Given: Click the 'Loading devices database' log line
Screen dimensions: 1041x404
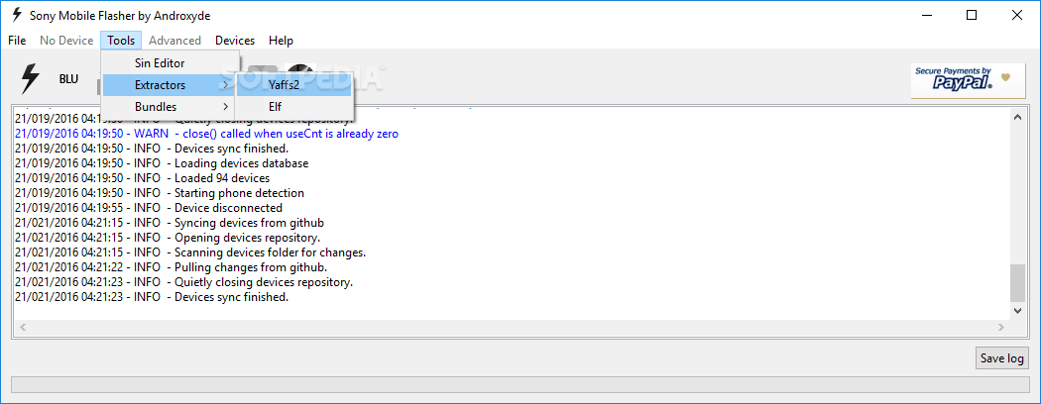Looking at the screenshot, I should click(x=162, y=163).
